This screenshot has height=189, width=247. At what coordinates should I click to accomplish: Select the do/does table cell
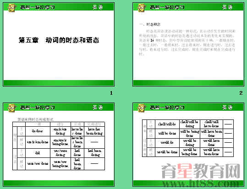coord(38,131)
